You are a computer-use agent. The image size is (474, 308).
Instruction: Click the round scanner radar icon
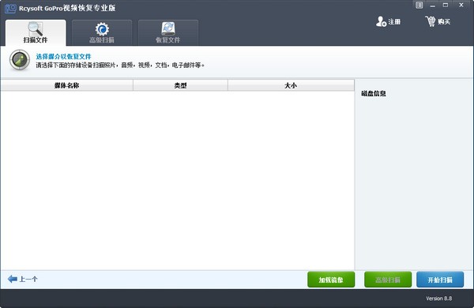tap(20, 60)
